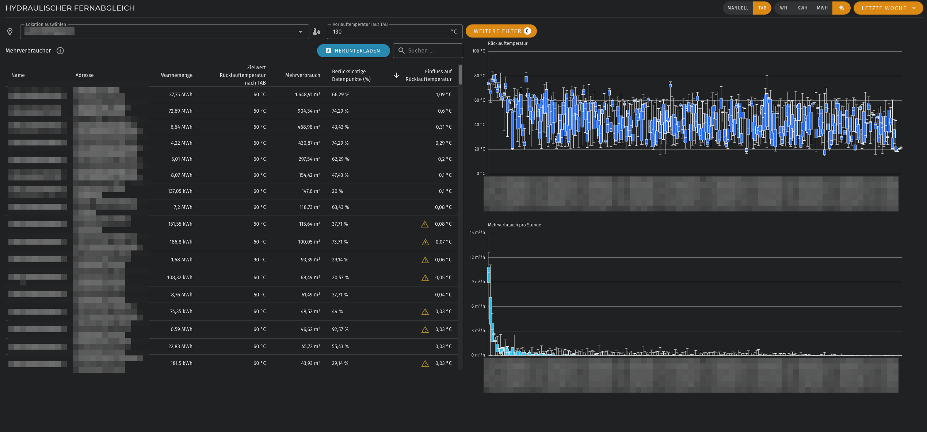Click the sort arrow next to Berücksichtige Datenpunkte
This screenshot has height=432, width=927.
tap(396, 75)
